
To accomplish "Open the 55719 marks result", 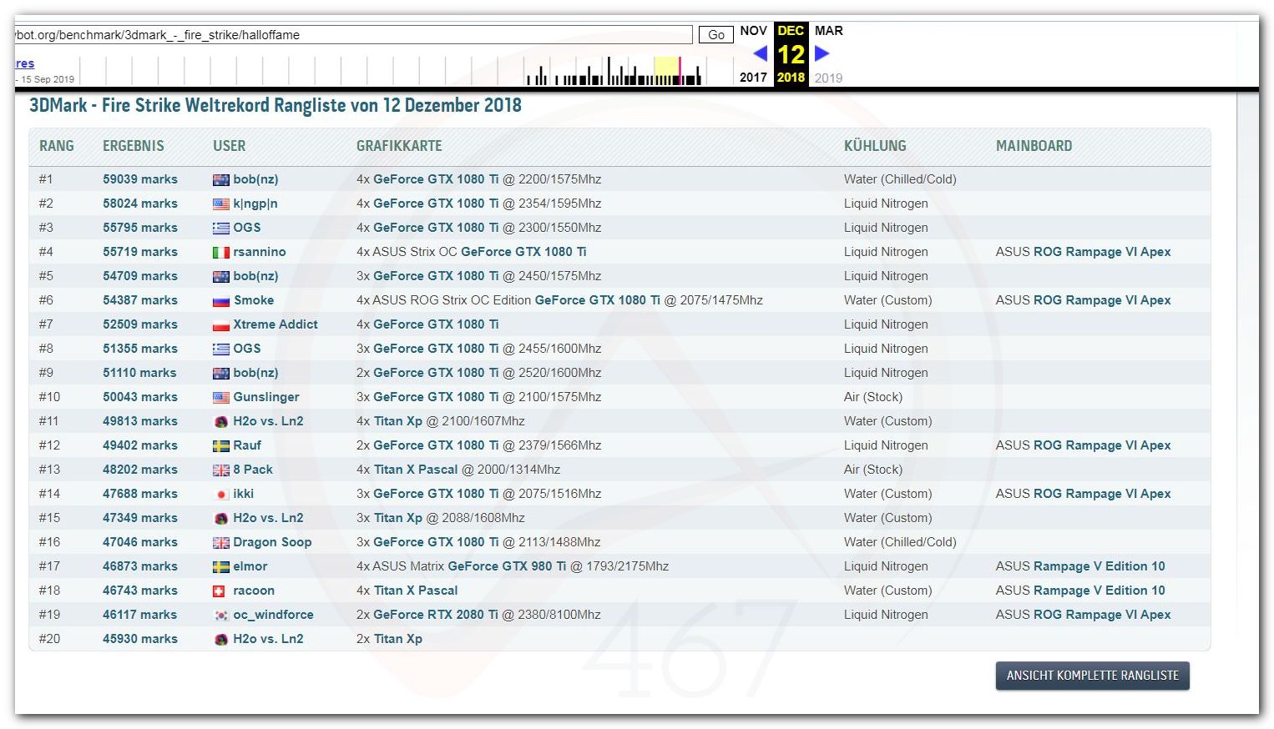I will coord(140,252).
